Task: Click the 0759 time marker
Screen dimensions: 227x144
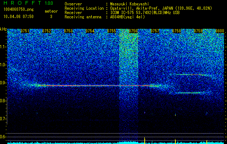Action: tap(198, 31)
